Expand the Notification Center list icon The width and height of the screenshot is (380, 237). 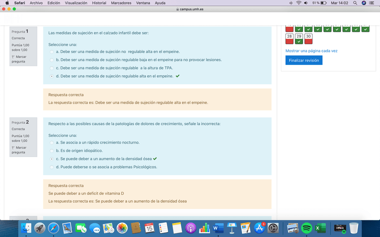pos(371,3)
